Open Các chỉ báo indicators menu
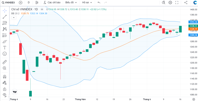Image resolution: width=198 pixels, height=101 pixels. 52,3
